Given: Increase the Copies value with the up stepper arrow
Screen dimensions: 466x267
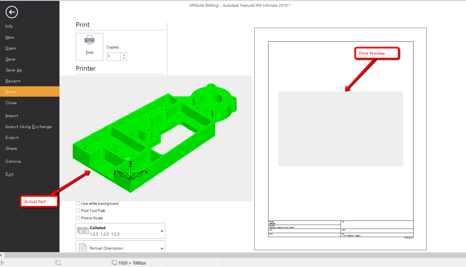Looking at the screenshot, I should pos(124,55).
